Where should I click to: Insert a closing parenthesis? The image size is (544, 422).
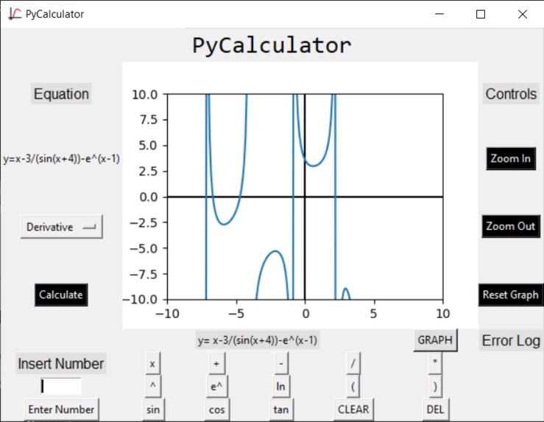tap(435, 386)
